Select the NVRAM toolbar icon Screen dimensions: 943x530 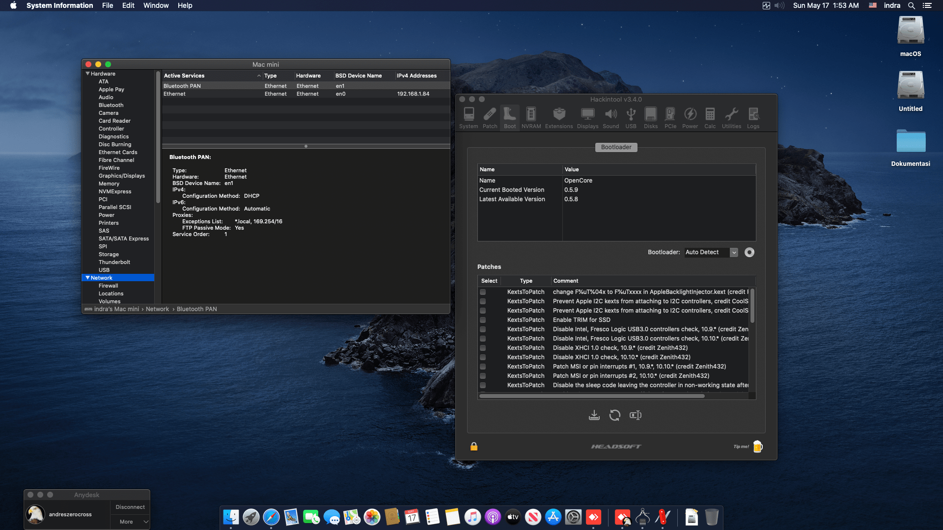tap(531, 118)
